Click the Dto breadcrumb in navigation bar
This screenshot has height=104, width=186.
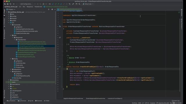pos(24,7)
